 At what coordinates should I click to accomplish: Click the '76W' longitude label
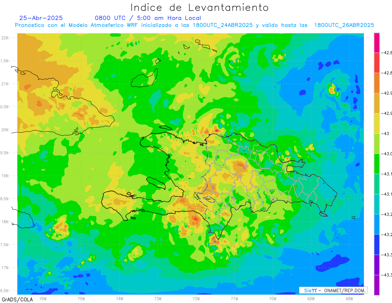pos(43,298)
